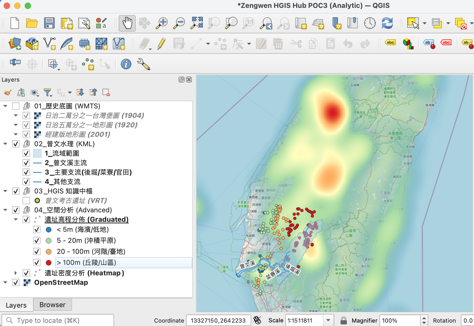Click the red swatch for >100m class
Screen dimensions: 474x326
click(48, 262)
